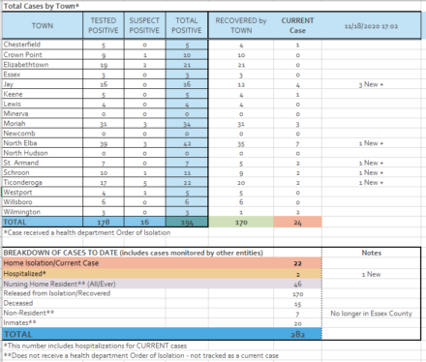Click the Ticonderoga town name cell

click(43, 183)
